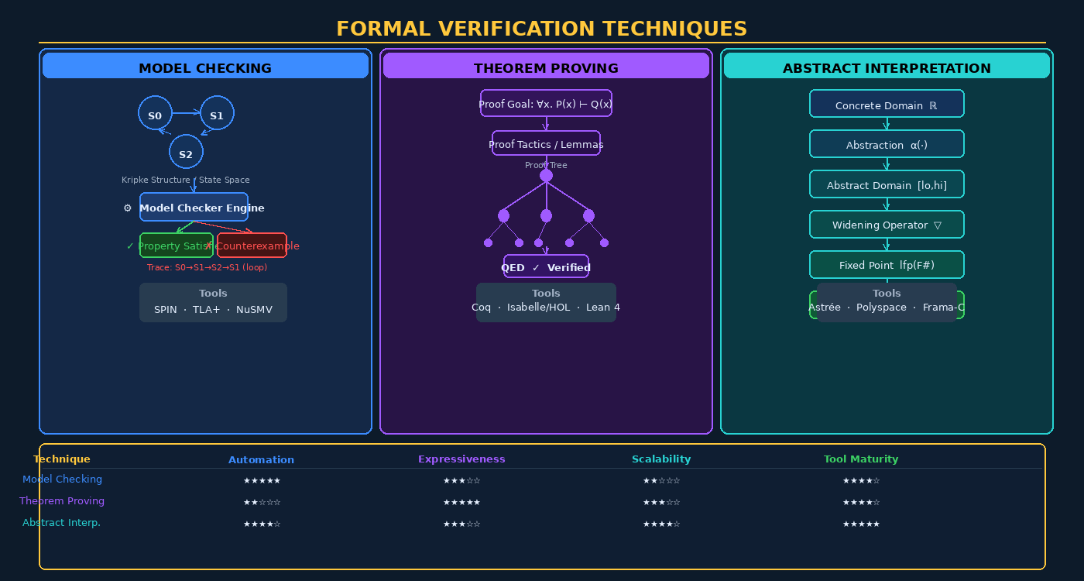The width and height of the screenshot is (1084, 581).
Task: Click the widening operator ∇ symbol
Action: pyautogui.click(x=938, y=224)
